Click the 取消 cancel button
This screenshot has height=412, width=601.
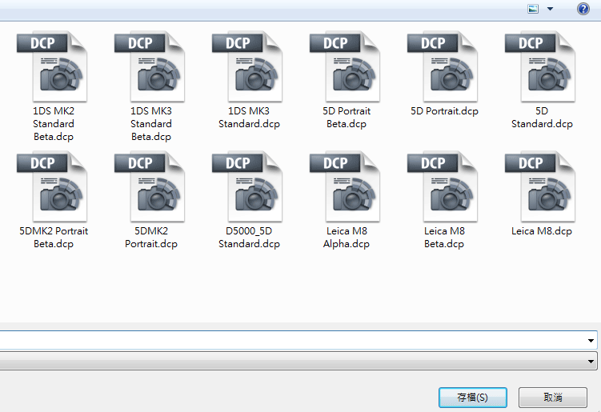coord(553,398)
